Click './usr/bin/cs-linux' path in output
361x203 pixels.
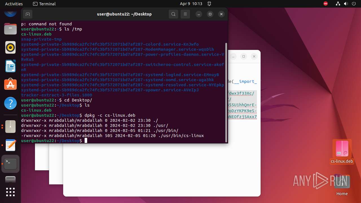coord(181,136)
